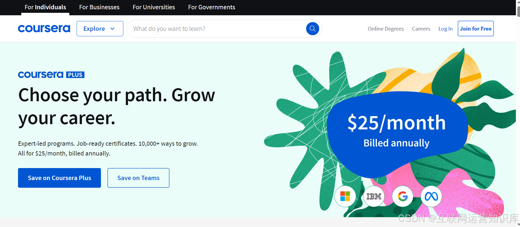
Task: Click the Coursera logo in header
Action: 44,28
